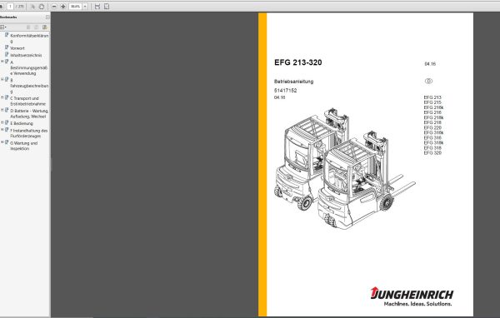
Task: Expand the F Instandhaltung node
Action: tap(2, 130)
